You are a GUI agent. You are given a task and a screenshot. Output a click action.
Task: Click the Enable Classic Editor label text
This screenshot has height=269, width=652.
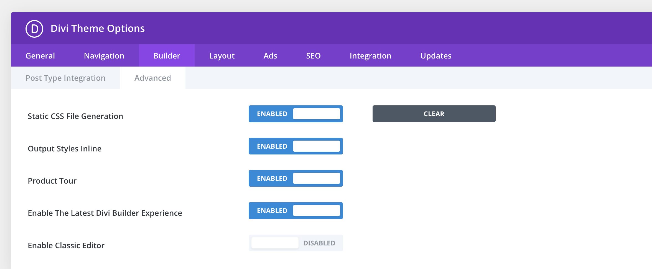66,245
